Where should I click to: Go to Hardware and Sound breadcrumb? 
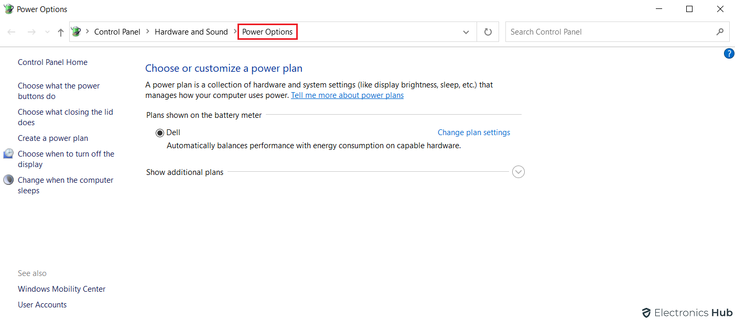pyautogui.click(x=191, y=32)
